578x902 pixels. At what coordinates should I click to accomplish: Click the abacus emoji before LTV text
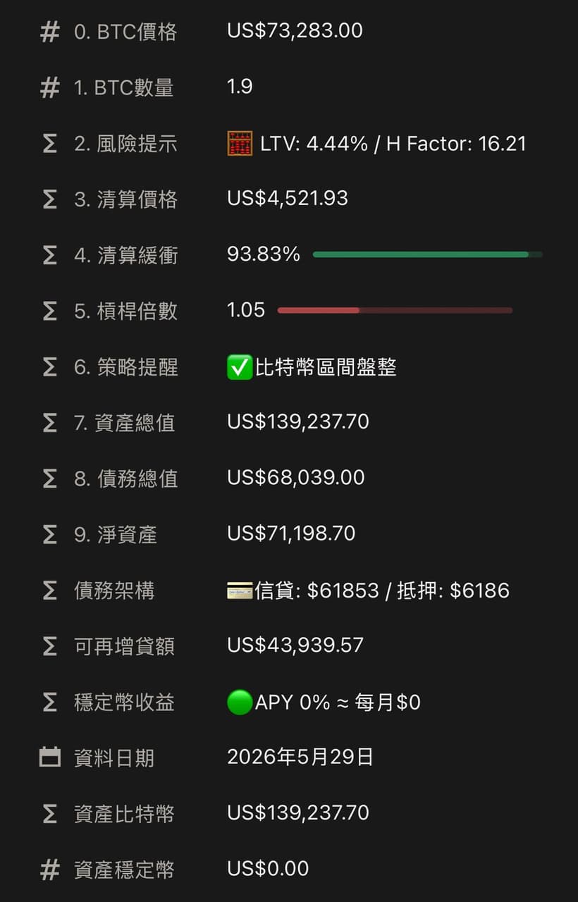tap(240, 144)
